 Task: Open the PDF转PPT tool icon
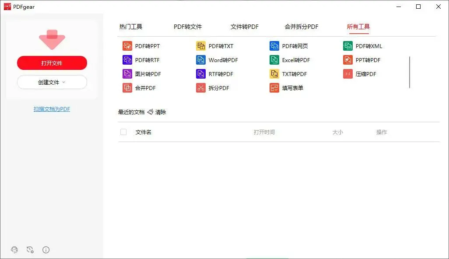pos(127,46)
